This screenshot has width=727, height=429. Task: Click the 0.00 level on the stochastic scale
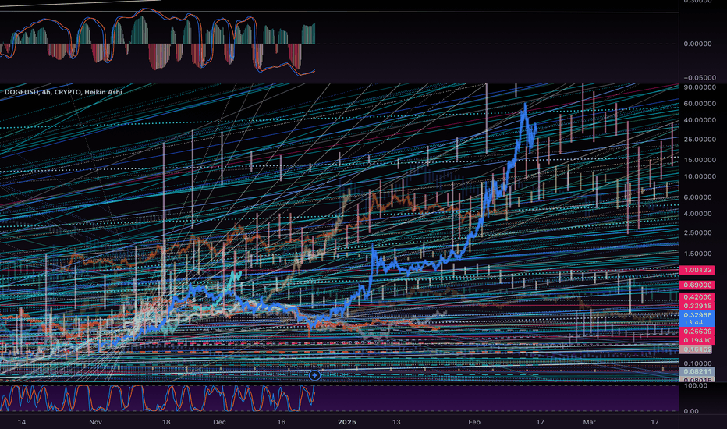click(691, 411)
